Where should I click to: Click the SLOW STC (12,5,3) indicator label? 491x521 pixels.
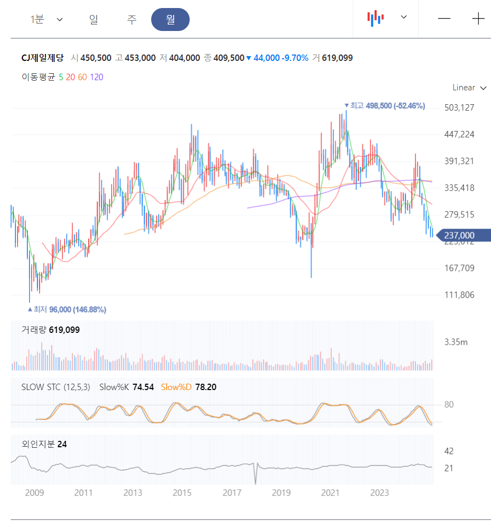pyautogui.click(x=56, y=387)
